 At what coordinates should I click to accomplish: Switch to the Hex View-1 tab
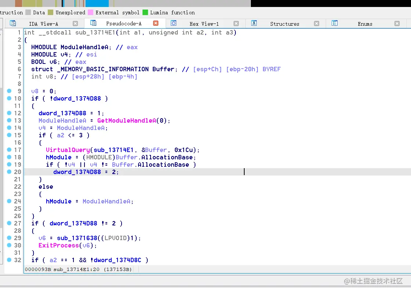click(204, 24)
